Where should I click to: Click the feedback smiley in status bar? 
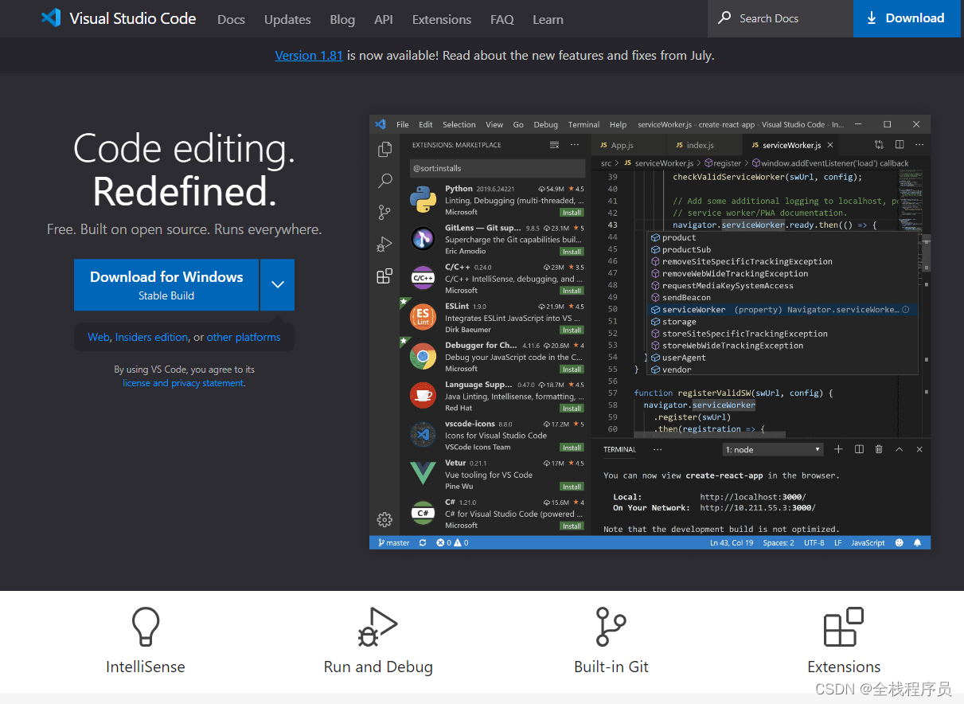(900, 542)
